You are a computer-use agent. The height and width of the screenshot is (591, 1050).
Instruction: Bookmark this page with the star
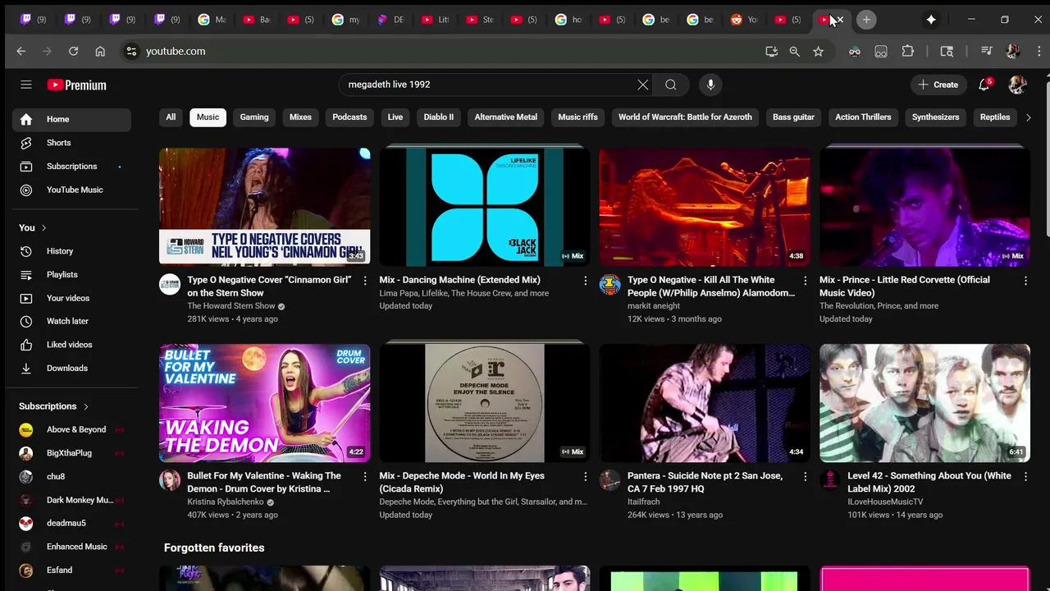coord(818,51)
